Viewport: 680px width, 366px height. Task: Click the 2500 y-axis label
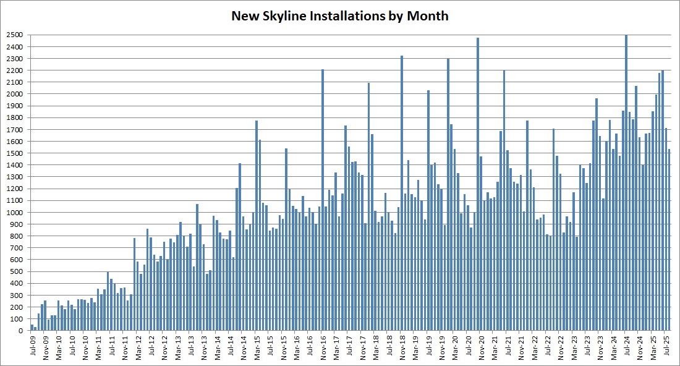pyautogui.click(x=15, y=35)
